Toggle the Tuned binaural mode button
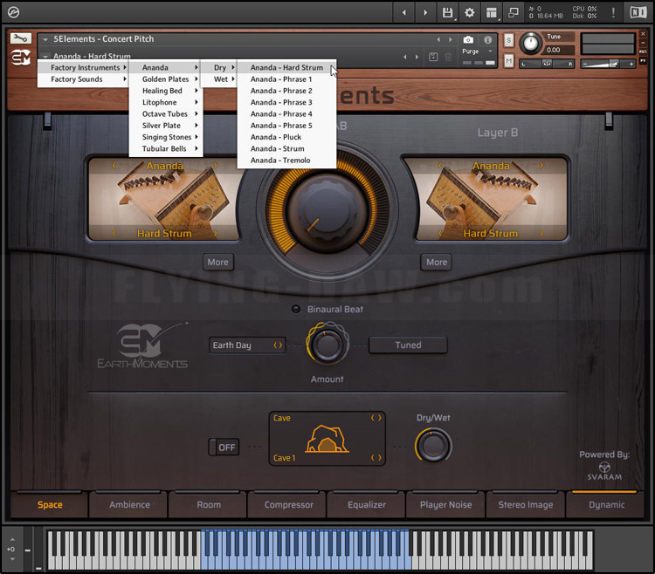This screenshot has height=574, width=655. (408, 345)
